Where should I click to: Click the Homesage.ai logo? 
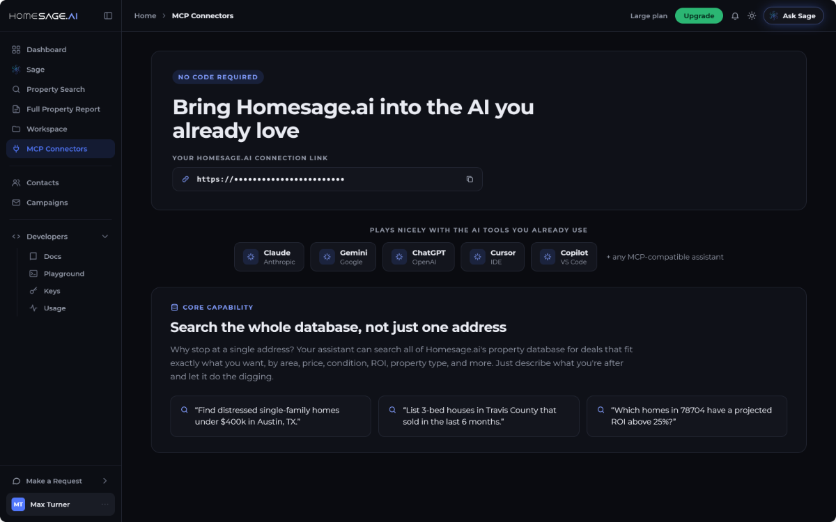43,15
